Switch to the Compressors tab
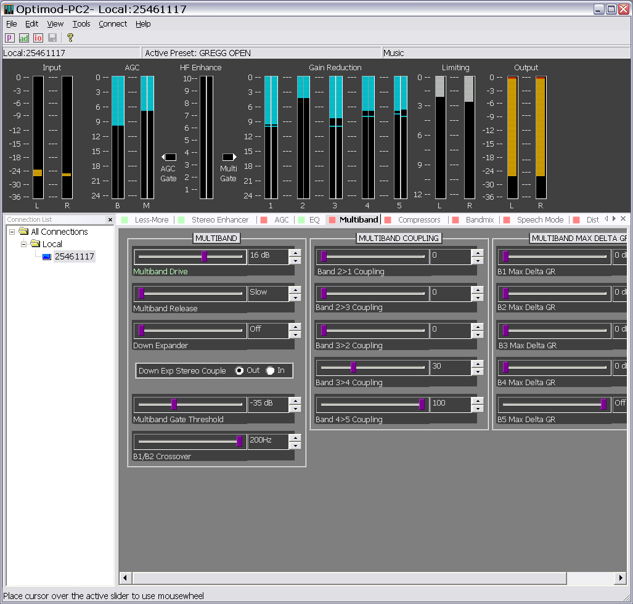Screen dimensions: 633x604 tap(419, 219)
